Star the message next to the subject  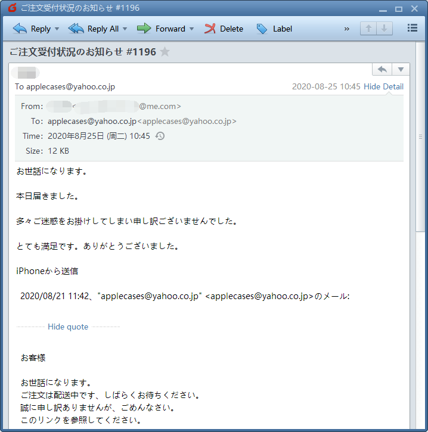click(165, 52)
